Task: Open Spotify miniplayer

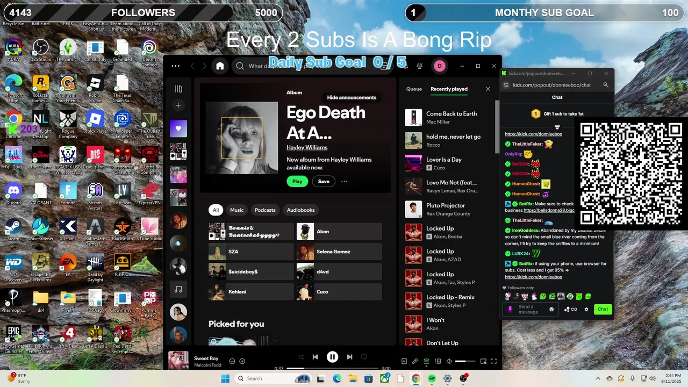Action: [x=483, y=361]
